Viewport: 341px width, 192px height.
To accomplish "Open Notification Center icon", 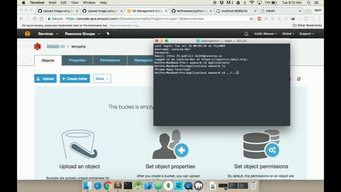I will point(316,3).
